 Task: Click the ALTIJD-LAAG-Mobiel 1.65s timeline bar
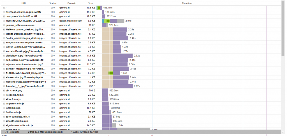[x=111, y=73]
